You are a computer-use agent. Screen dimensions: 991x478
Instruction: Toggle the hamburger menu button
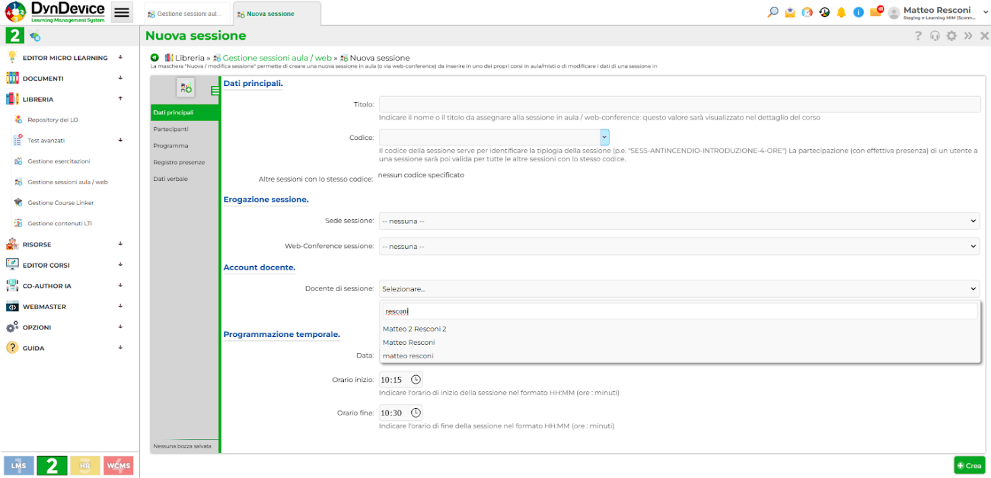click(121, 13)
